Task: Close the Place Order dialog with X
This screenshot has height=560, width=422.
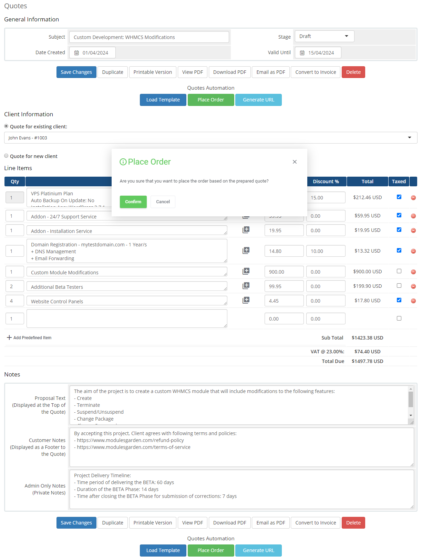Action: [295, 162]
